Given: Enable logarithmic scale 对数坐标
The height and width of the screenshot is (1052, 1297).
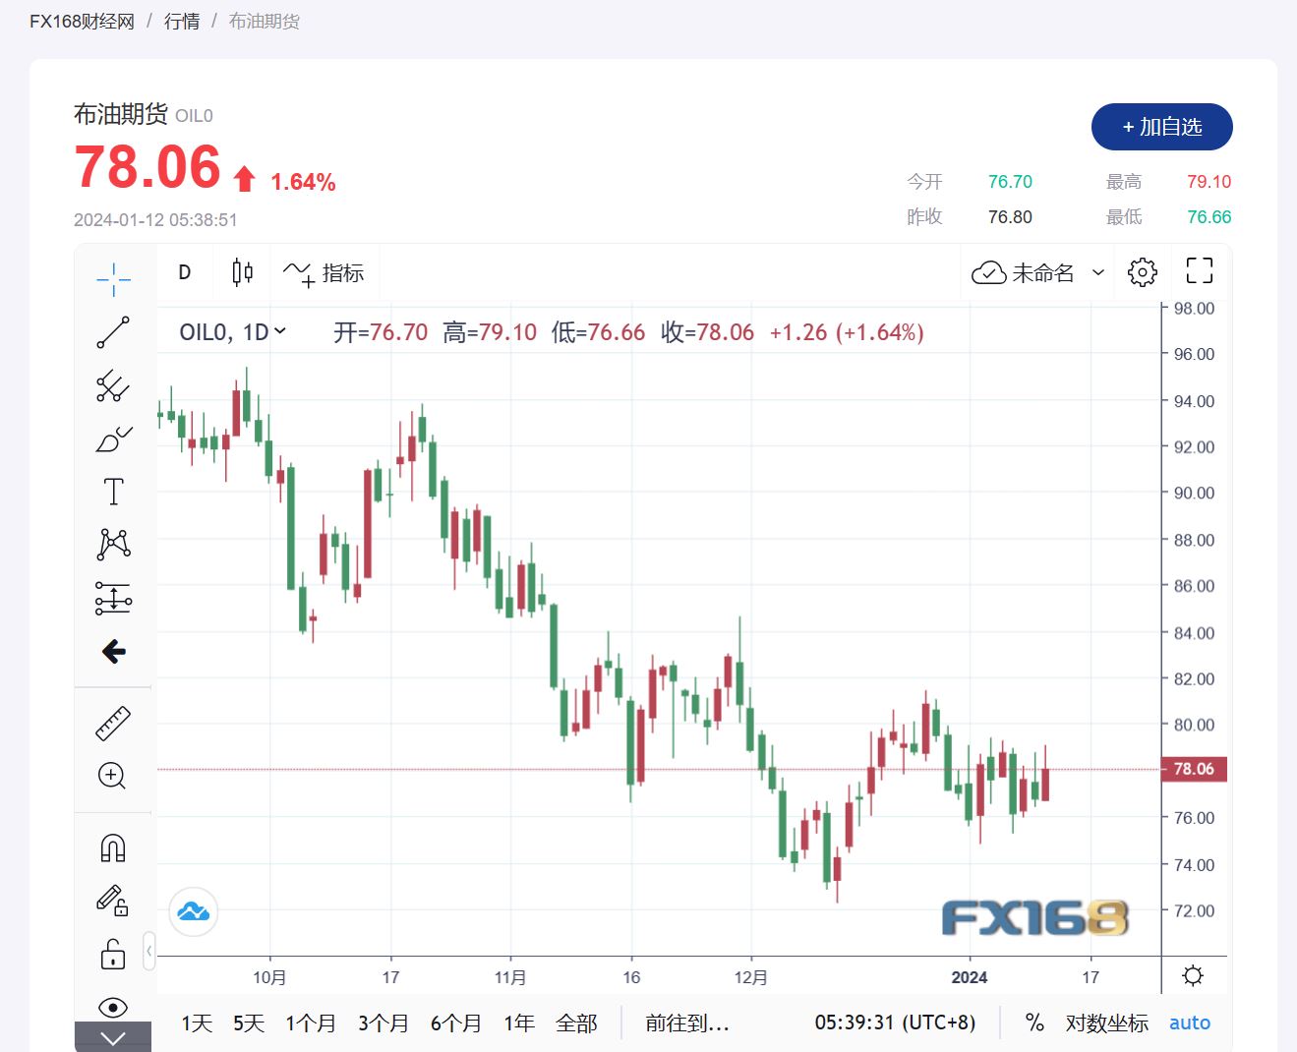Looking at the screenshot, I should click(1106, 1023).
